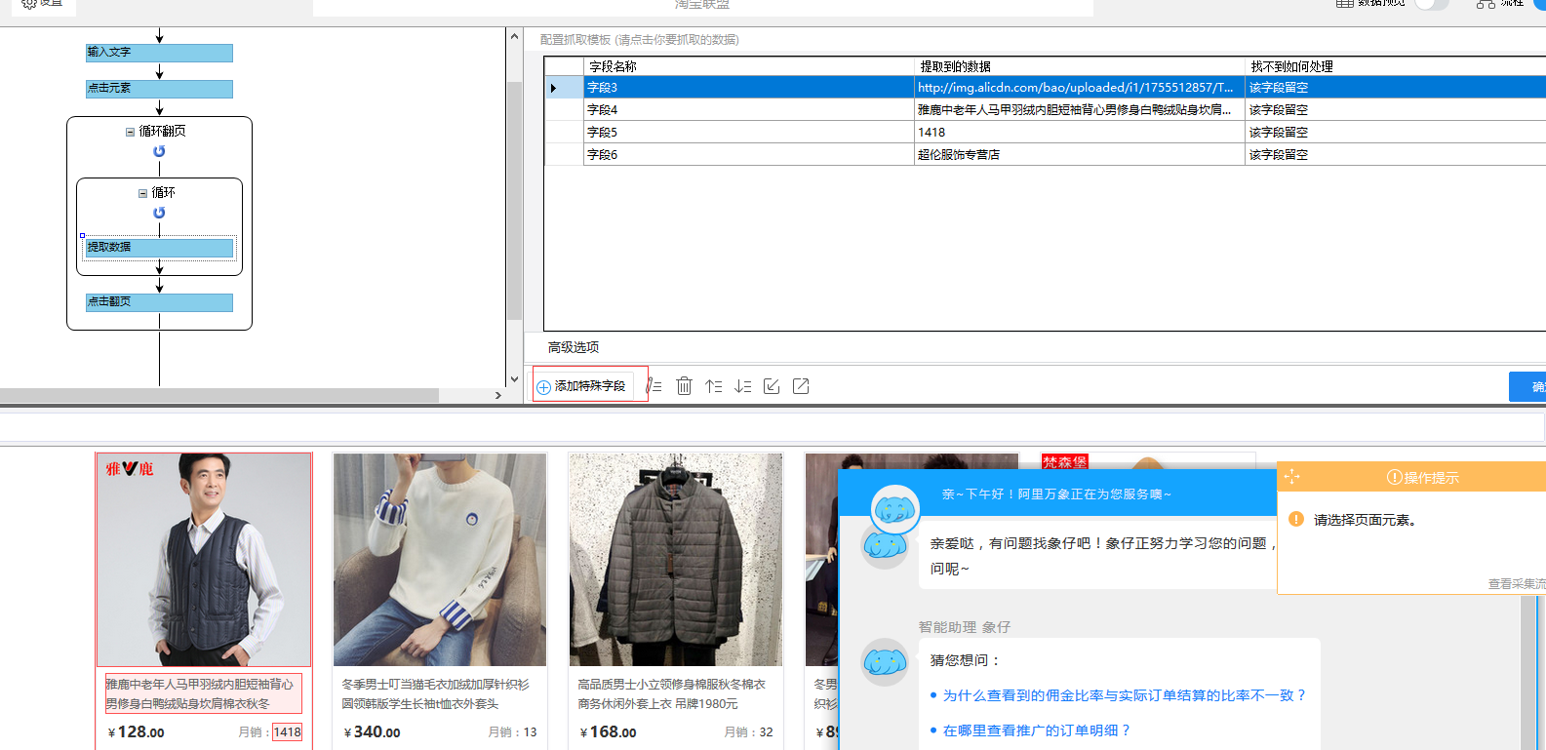Click the ¥168.00 price

click(x=609, y=732)
